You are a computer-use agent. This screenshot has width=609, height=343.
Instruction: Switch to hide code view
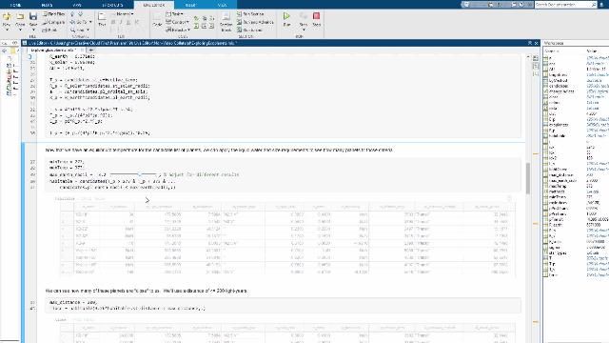(x=536, y=73)
